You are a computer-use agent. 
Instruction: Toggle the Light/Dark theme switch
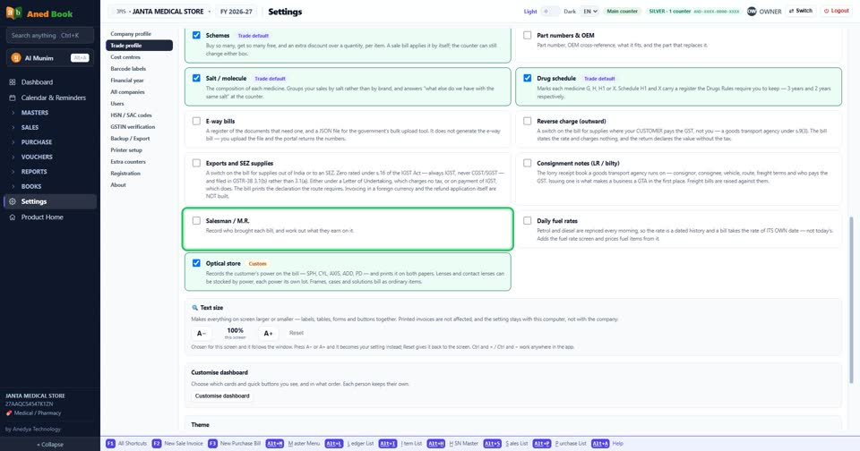[550, 11]
